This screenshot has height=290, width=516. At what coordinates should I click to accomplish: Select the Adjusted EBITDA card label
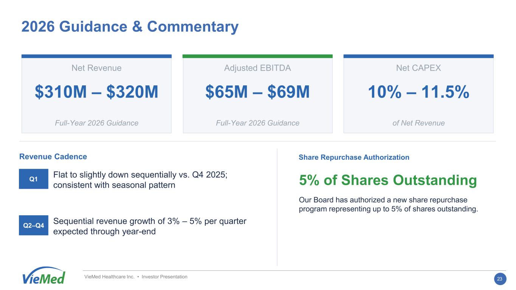click(x=257, y=68)
